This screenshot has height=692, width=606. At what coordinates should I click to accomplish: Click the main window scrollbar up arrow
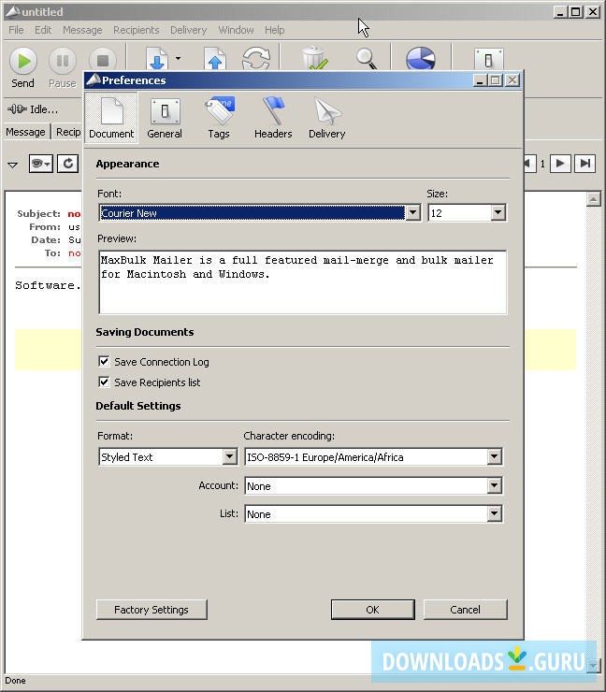pyautogui.click(x=594, y=199)
